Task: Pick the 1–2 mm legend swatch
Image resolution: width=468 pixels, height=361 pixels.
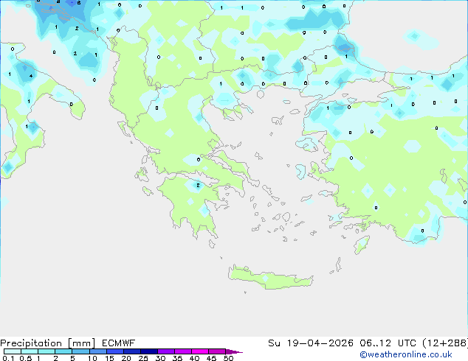Action: click(x=47, y=351)
